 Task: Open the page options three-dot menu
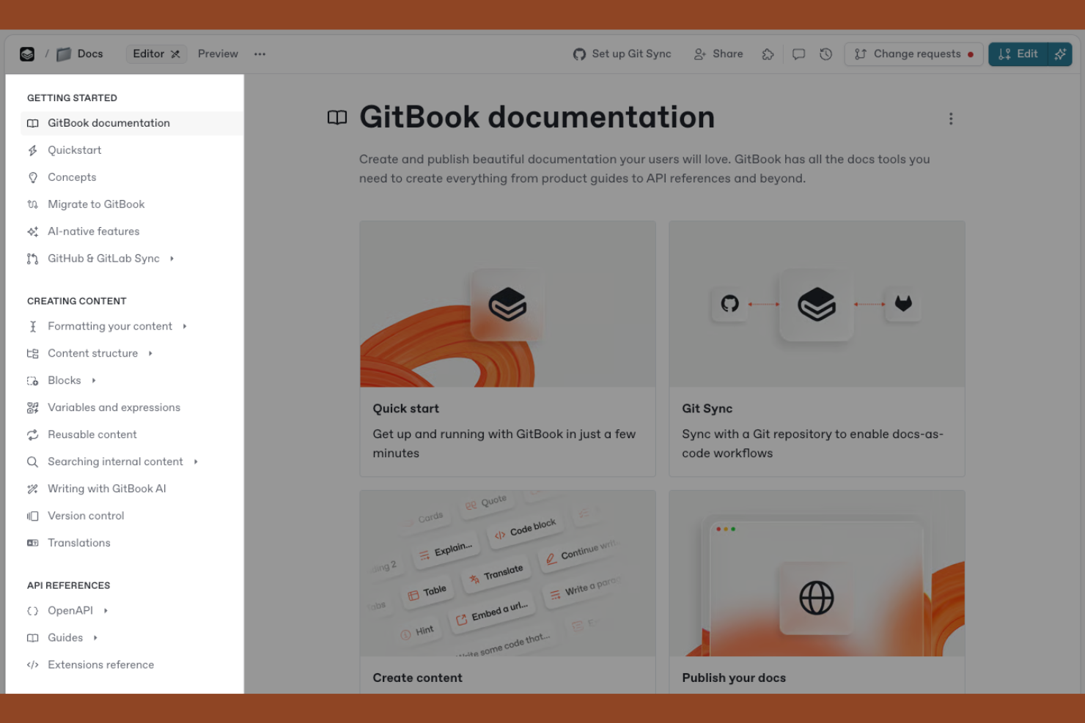[x=951, y=119]
